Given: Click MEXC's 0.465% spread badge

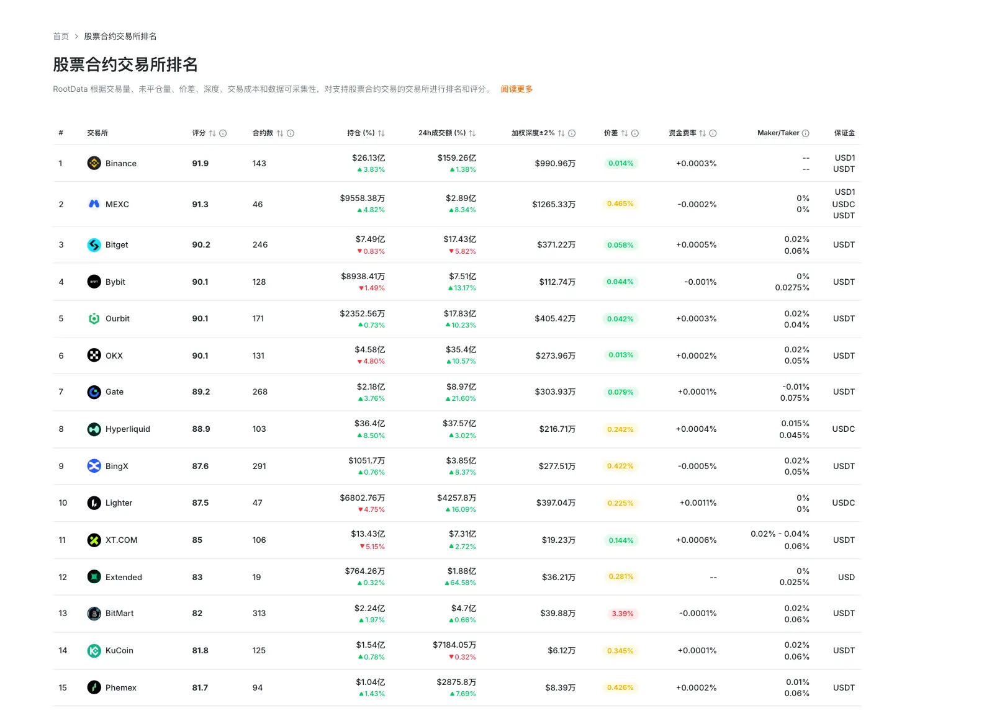Looking at the screenshot, I should point(620,204).
